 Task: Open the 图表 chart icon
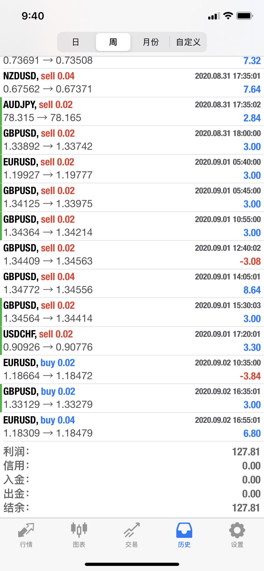79,531
